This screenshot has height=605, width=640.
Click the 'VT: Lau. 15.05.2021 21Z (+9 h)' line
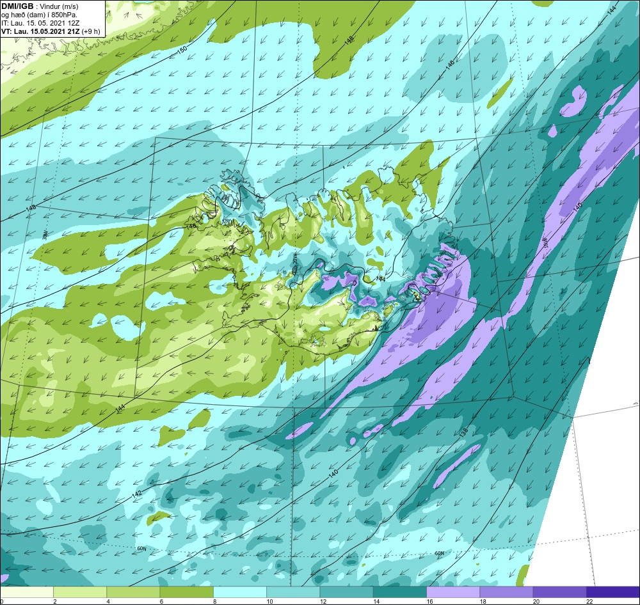click(x=50, y=31)
